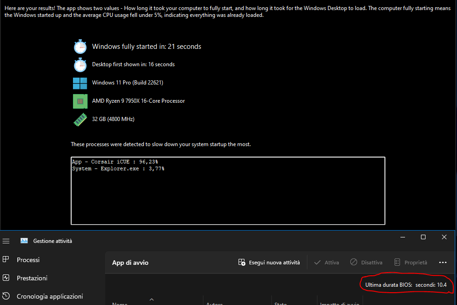Click the App di avvio heading
Screen dimensions: 457x305
[130, 263]
